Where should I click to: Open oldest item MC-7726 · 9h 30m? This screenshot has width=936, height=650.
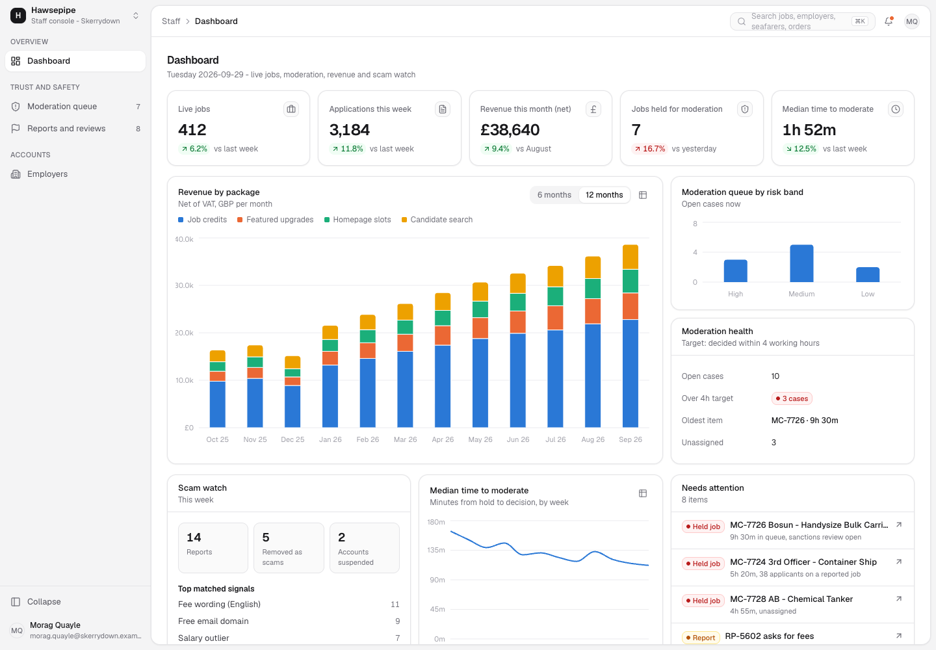805,421
